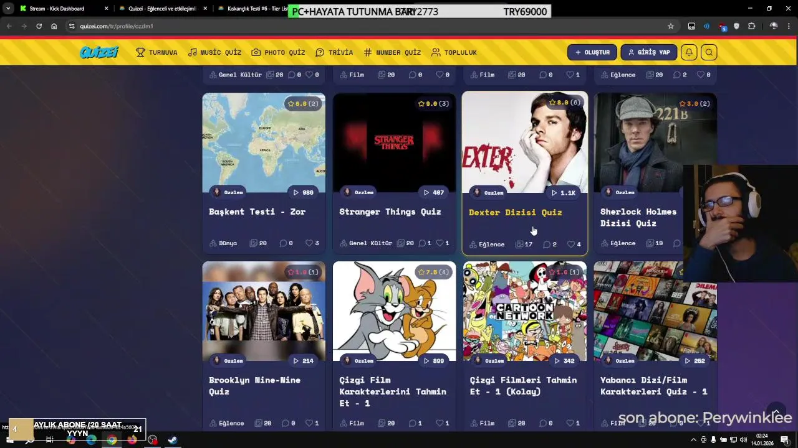798x448 pixels.
Task: Open the Music Quiz menu item
Action: point(214,52)
